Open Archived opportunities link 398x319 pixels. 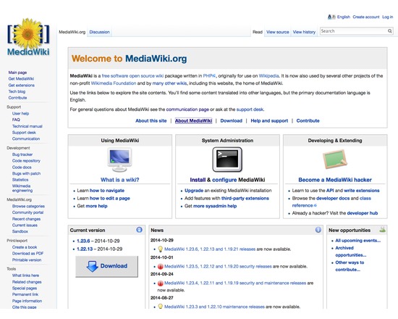[350, 252]
